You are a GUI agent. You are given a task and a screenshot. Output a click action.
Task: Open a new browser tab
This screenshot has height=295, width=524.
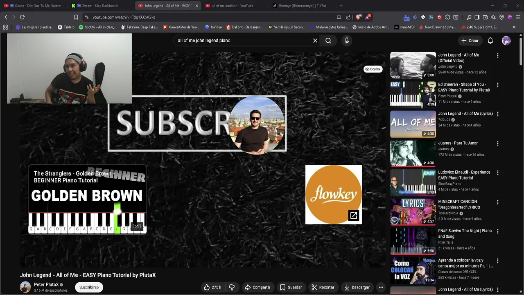tap(341, 6)
